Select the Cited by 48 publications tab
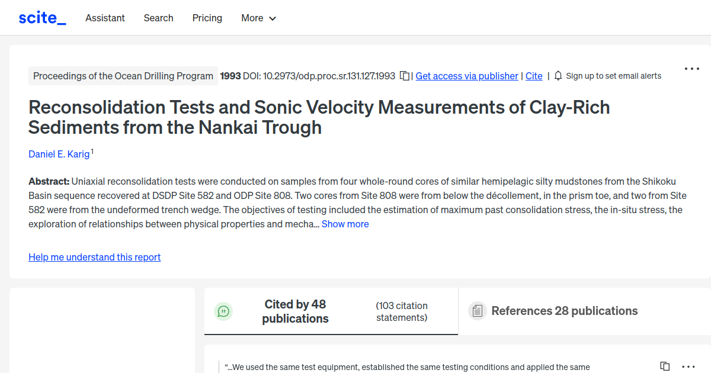This screenshot has height=373, width=711. pyautogui.click(x=295, y=311)
